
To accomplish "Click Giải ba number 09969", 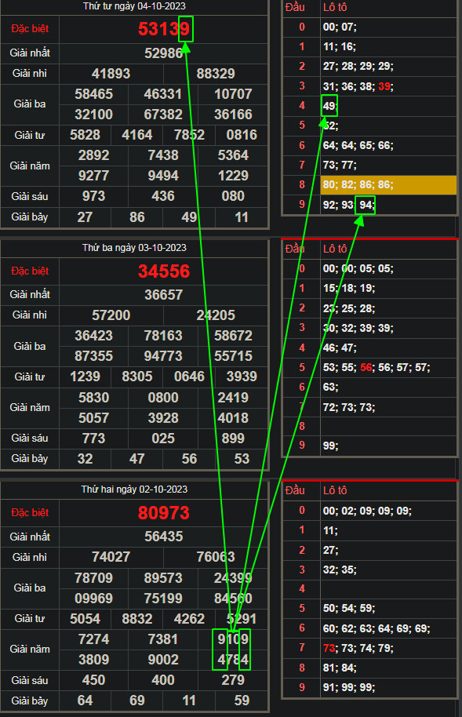I will [94, 598].
